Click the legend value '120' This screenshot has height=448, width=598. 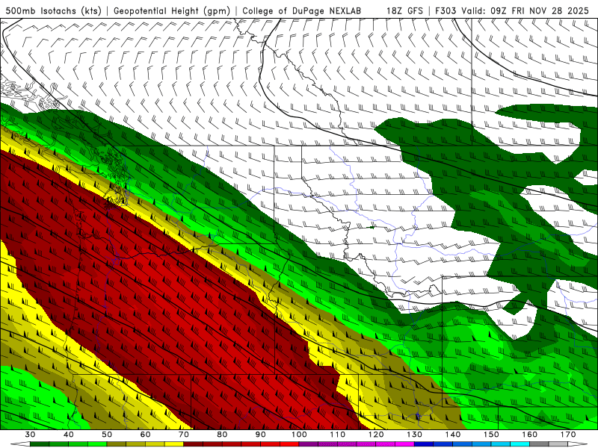click(x=376, y=435)
